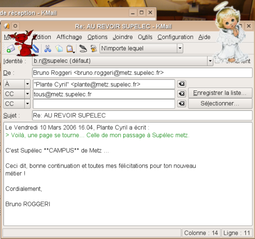Toggle the sticky window button in title bar

point(15,26)
